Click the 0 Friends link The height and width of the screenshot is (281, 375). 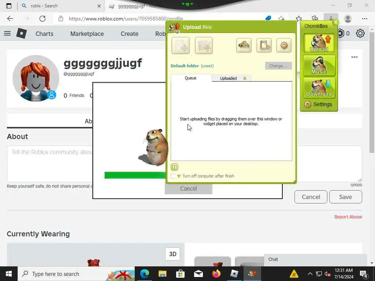point(74,95)
